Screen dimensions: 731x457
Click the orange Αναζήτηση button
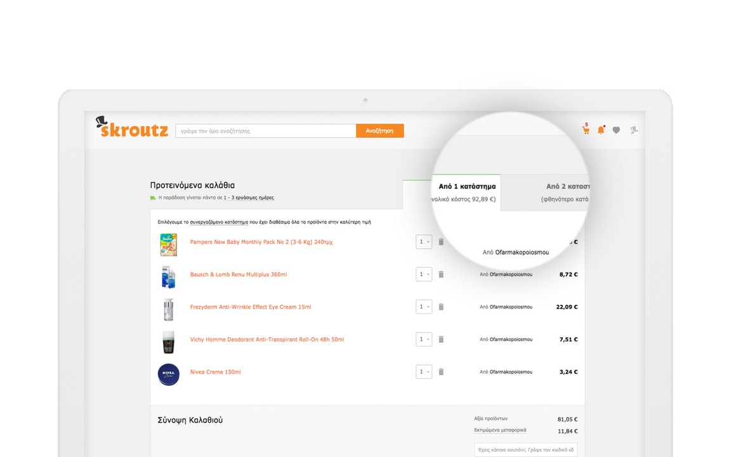click(379, 131)
